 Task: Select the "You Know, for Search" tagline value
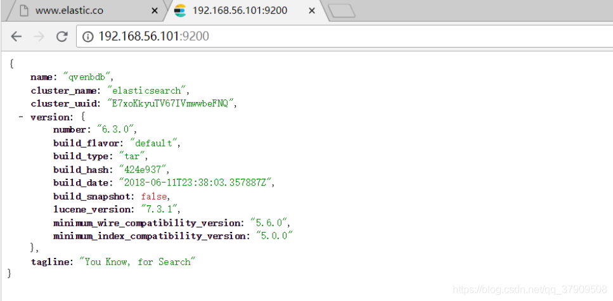coord(137,262)
